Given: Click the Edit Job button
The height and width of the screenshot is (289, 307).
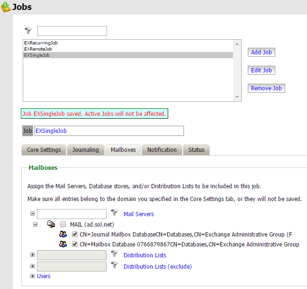Looking at the screenshot, I should (262, 70).
